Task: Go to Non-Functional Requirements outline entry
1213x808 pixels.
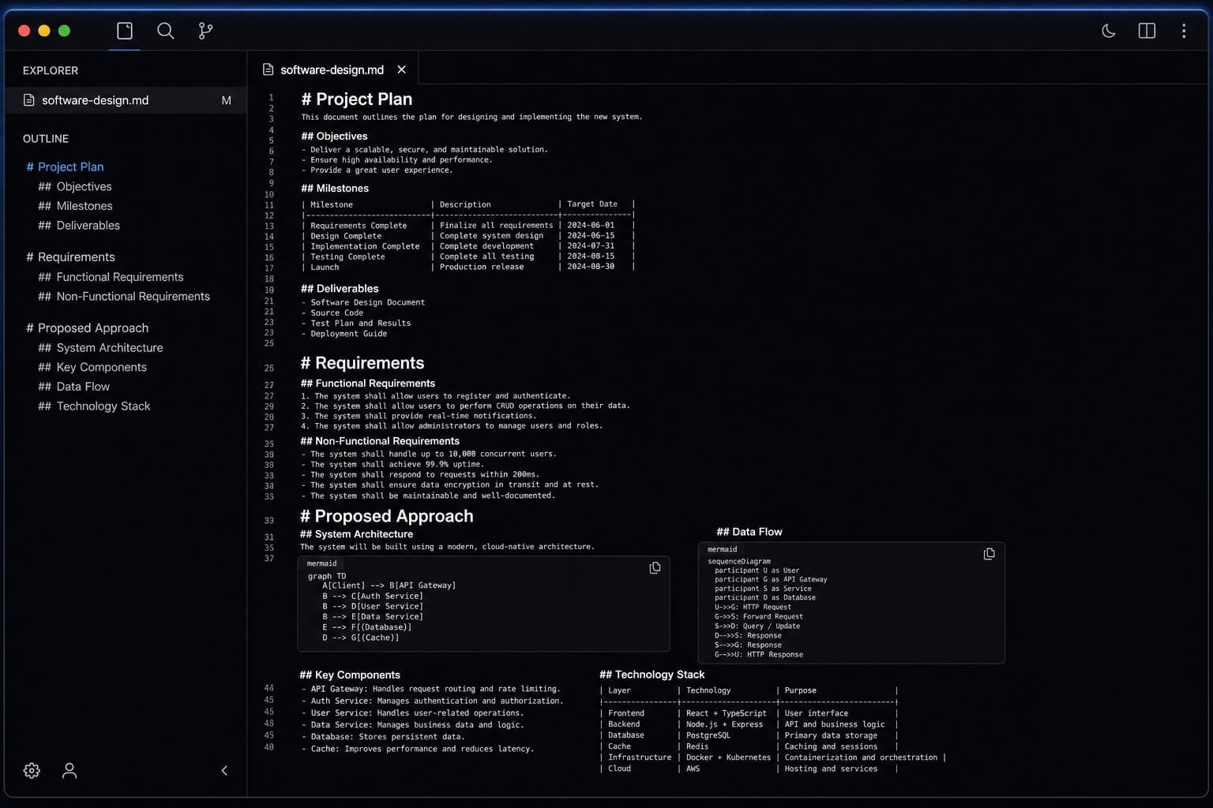Action: pos(124,297)
